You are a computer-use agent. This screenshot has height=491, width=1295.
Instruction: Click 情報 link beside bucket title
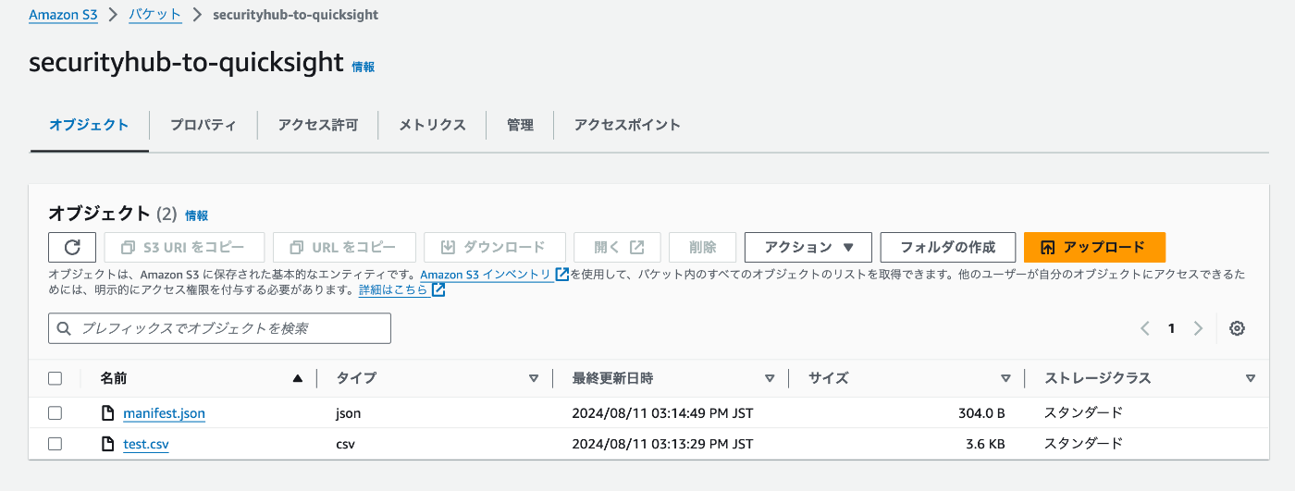(363, 67)
